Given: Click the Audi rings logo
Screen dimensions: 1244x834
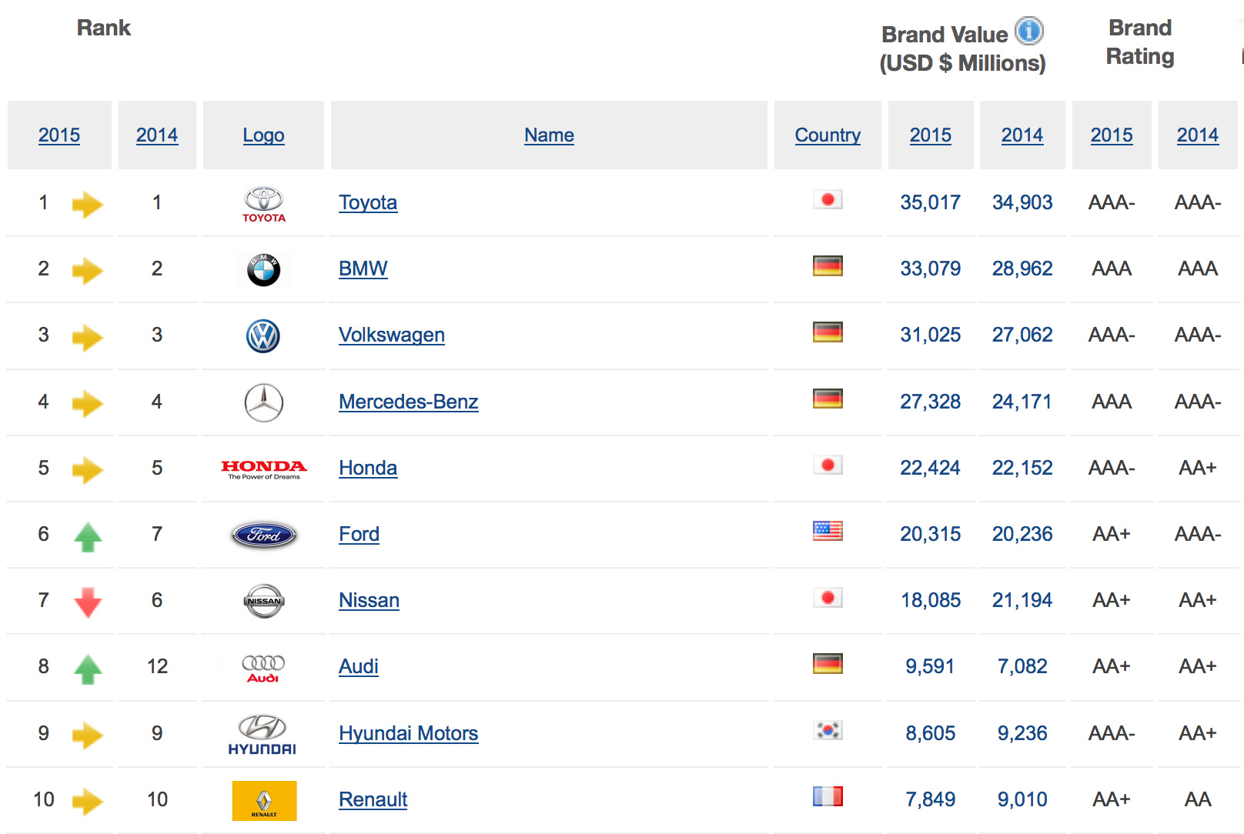Looking at the screenshot, I should pos(263,667).
